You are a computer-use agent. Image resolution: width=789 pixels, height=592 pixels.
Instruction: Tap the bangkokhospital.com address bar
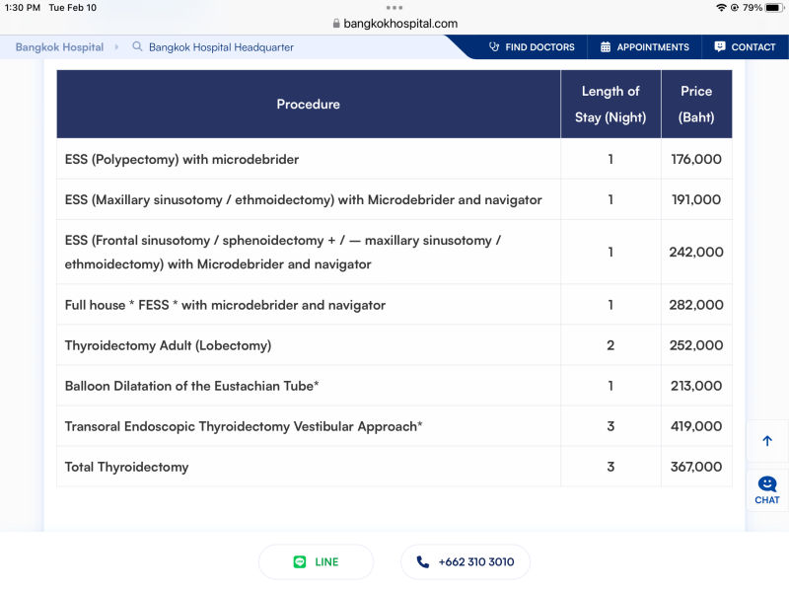coord(394,24)
